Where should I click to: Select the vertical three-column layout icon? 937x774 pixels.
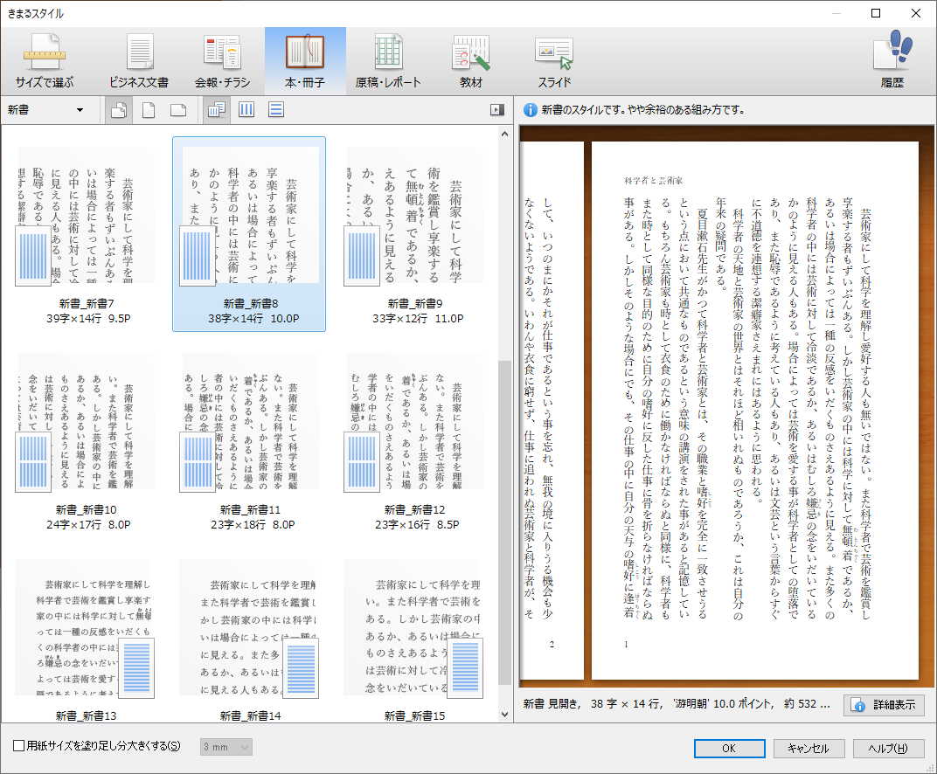tap(246, 109)
